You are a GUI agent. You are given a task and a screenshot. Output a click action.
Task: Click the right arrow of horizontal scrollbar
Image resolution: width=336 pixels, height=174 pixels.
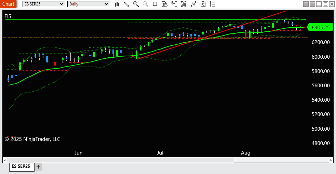(331, 160)
